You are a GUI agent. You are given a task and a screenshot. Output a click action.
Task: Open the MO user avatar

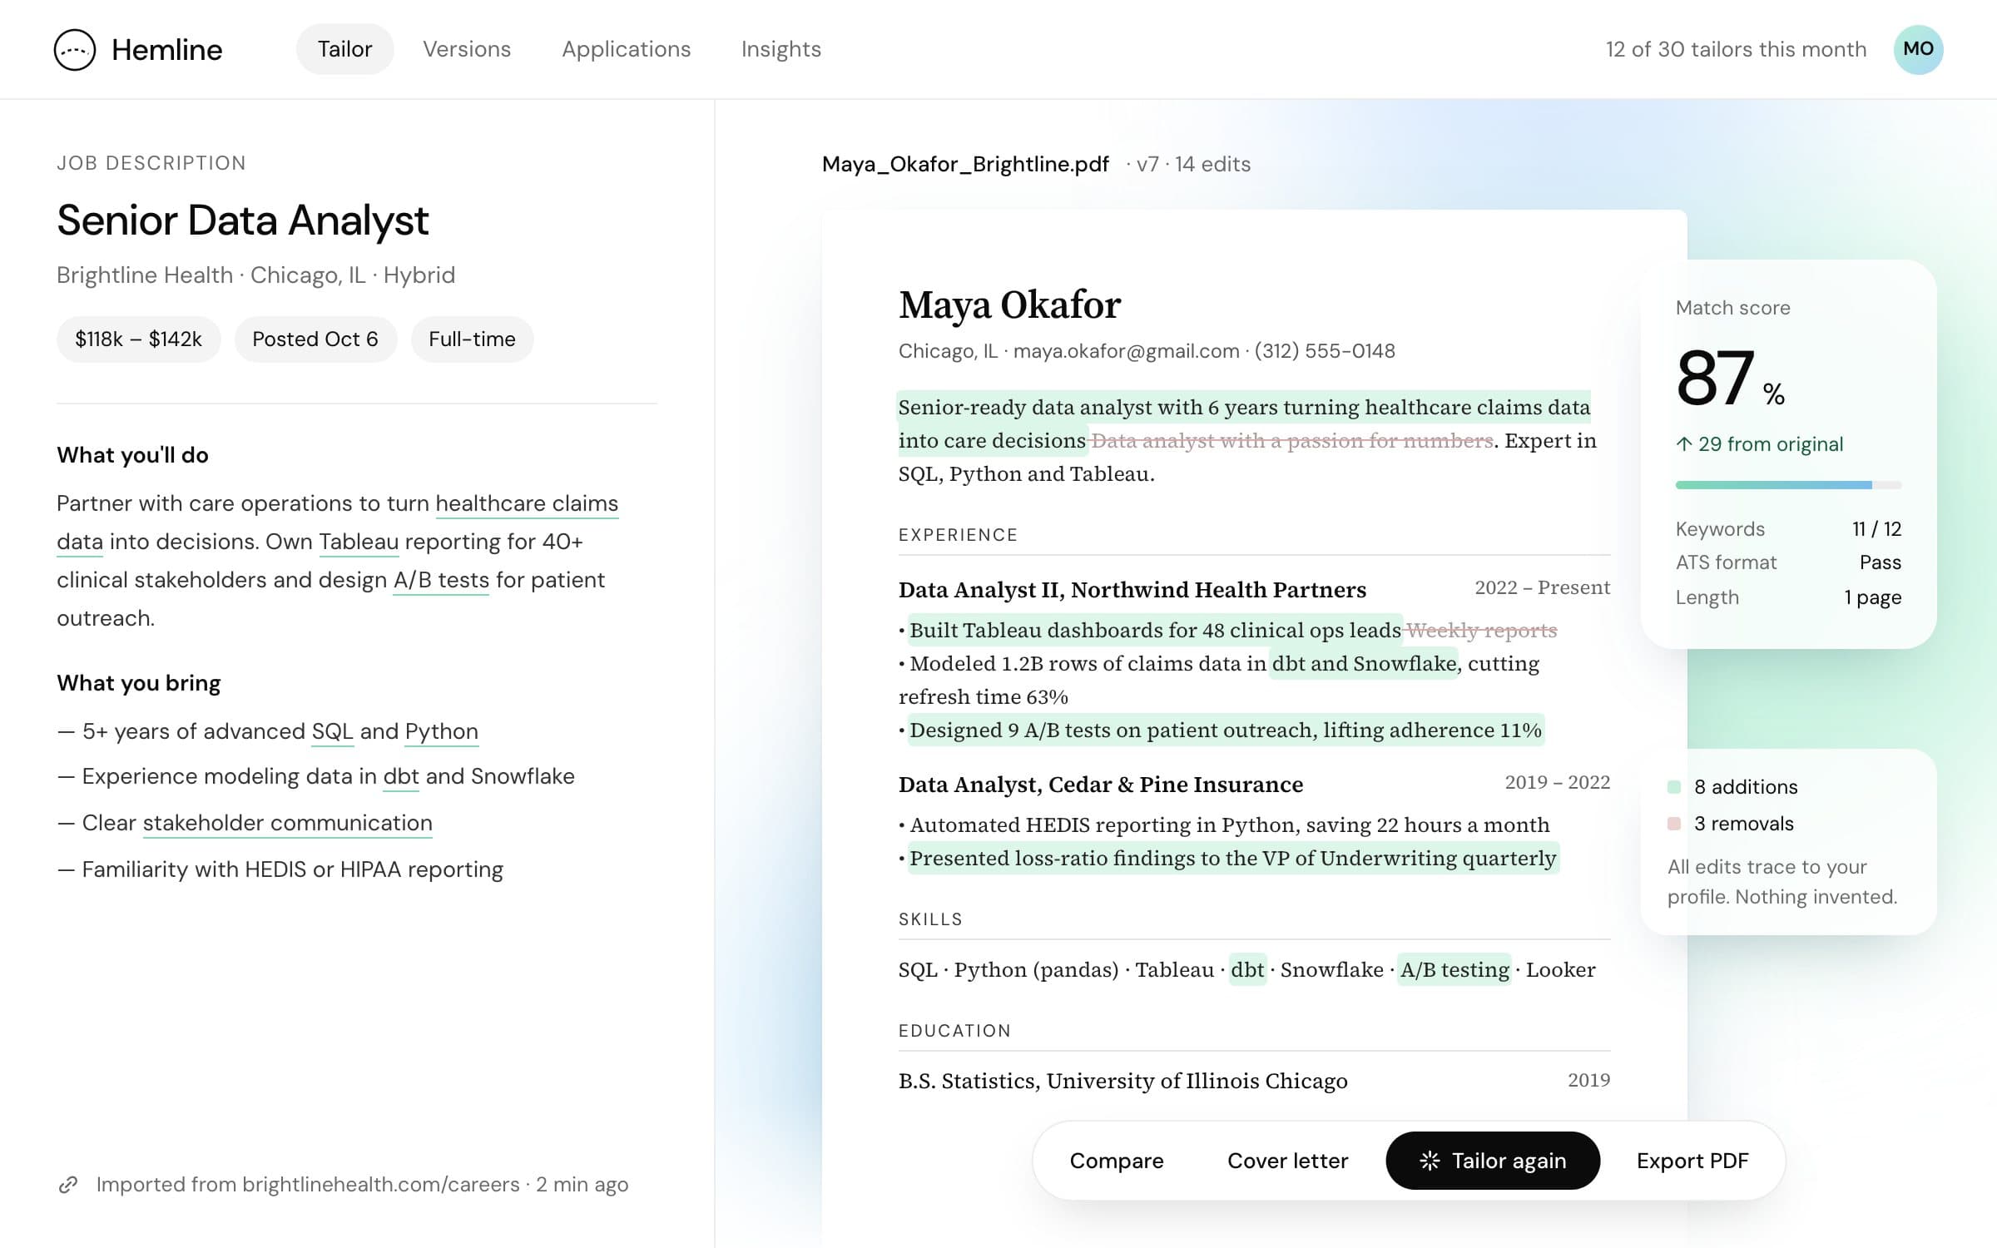click(1918, 49)
